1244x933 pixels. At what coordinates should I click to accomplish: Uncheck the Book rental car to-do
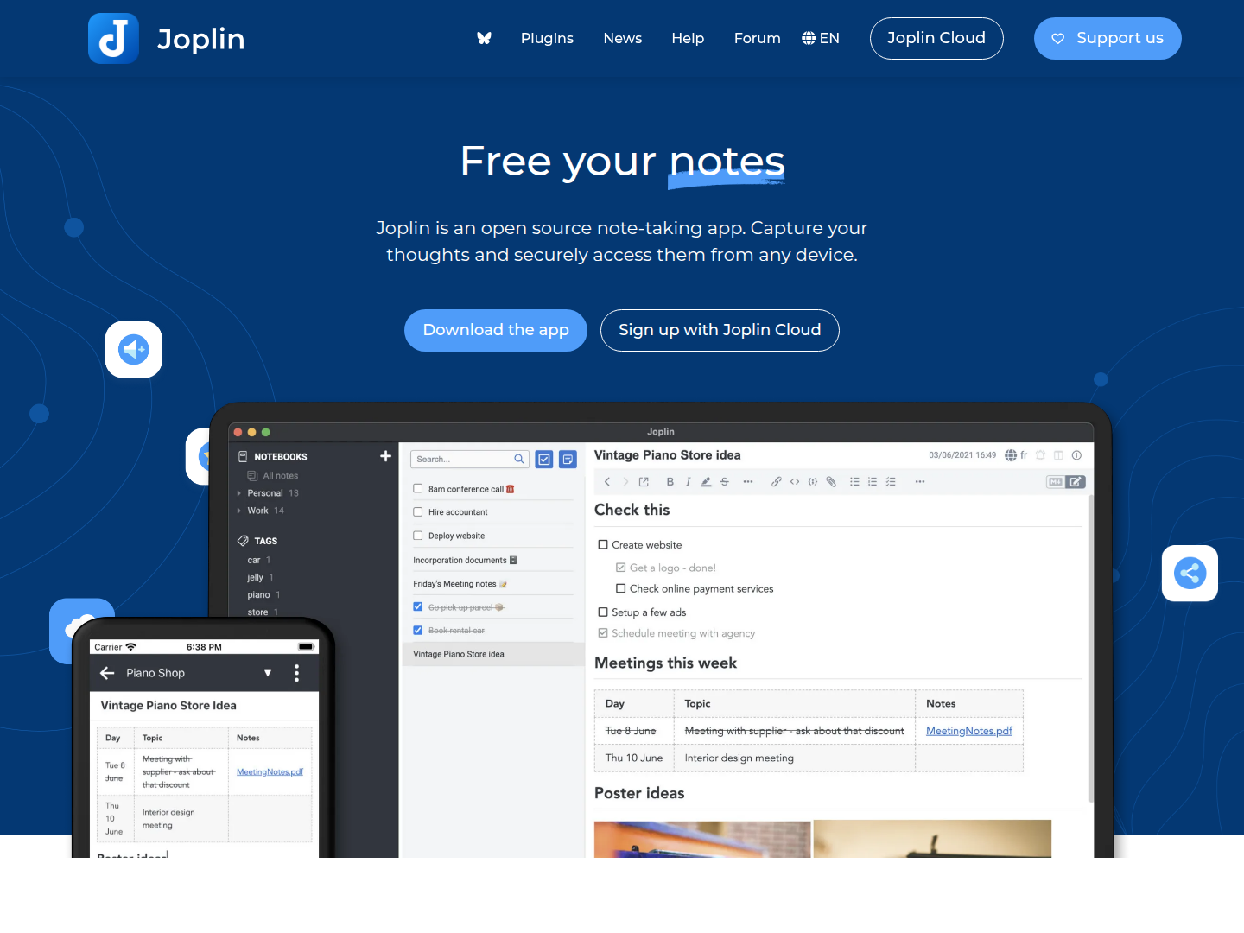click(418, 631)
